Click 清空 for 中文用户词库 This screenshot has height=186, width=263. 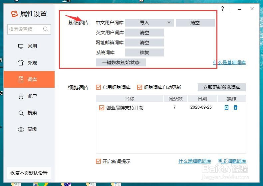195,23
